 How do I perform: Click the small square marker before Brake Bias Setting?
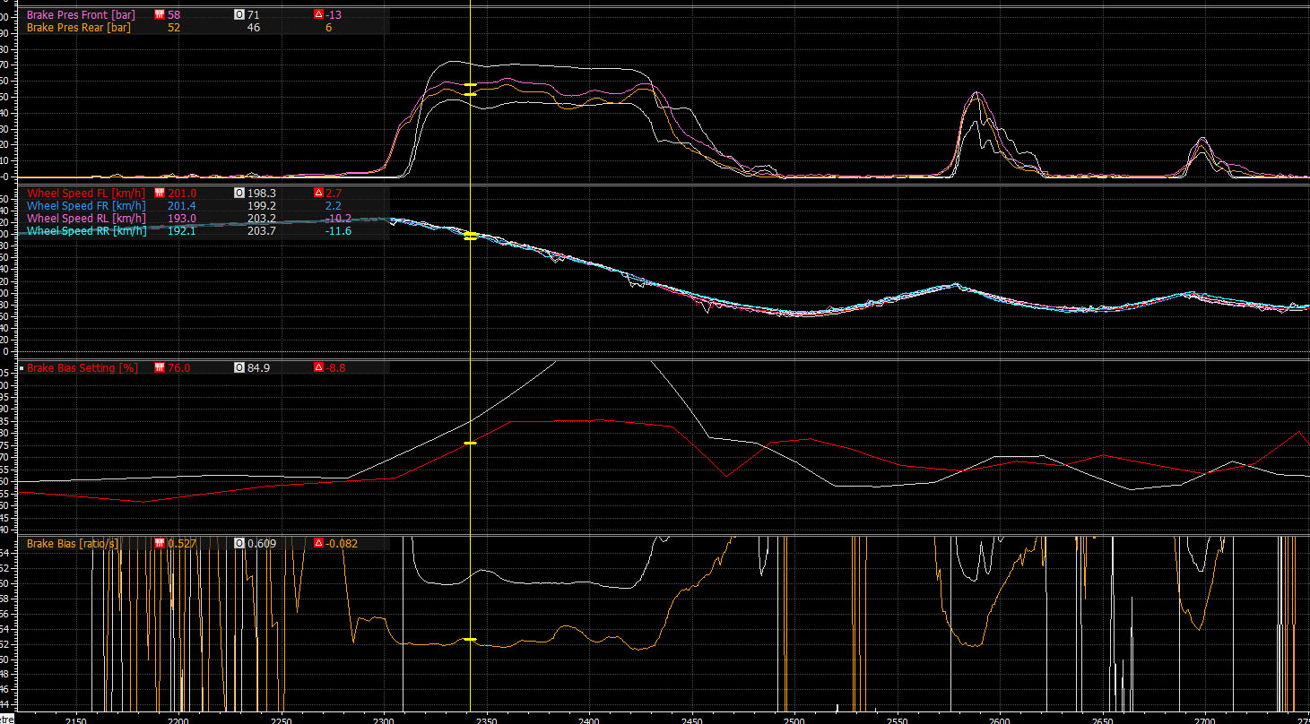point(22,368)
